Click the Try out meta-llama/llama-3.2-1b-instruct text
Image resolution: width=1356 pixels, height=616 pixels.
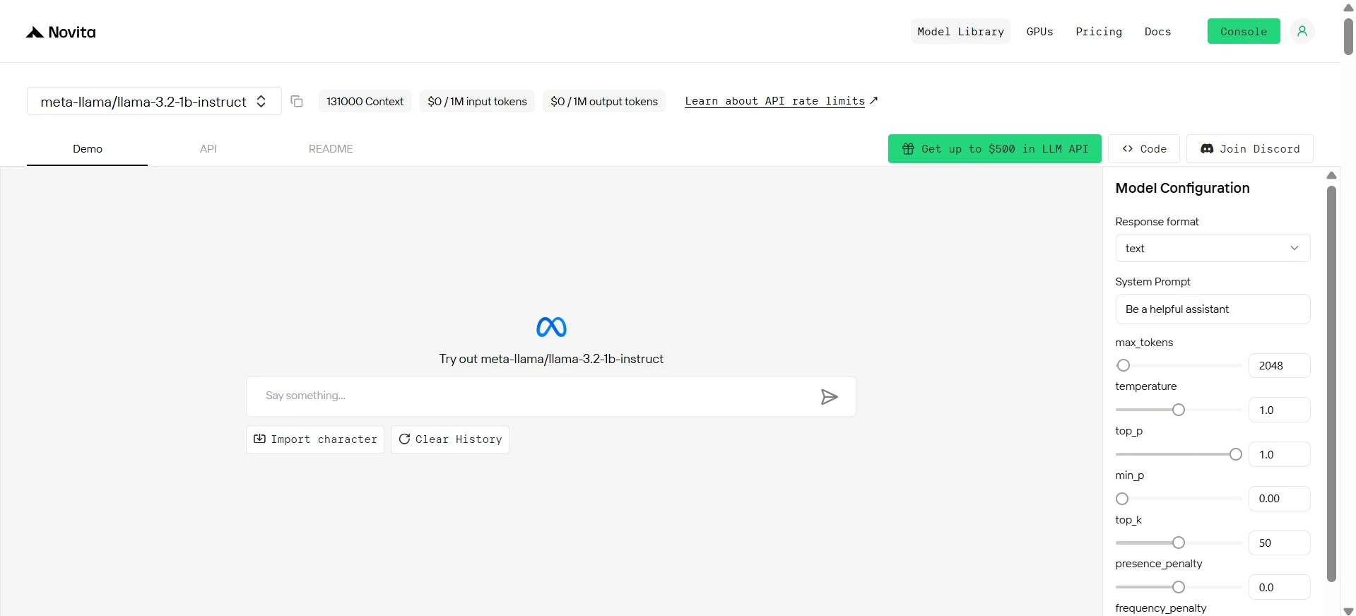pyautogui.click(x=551, y=359)
